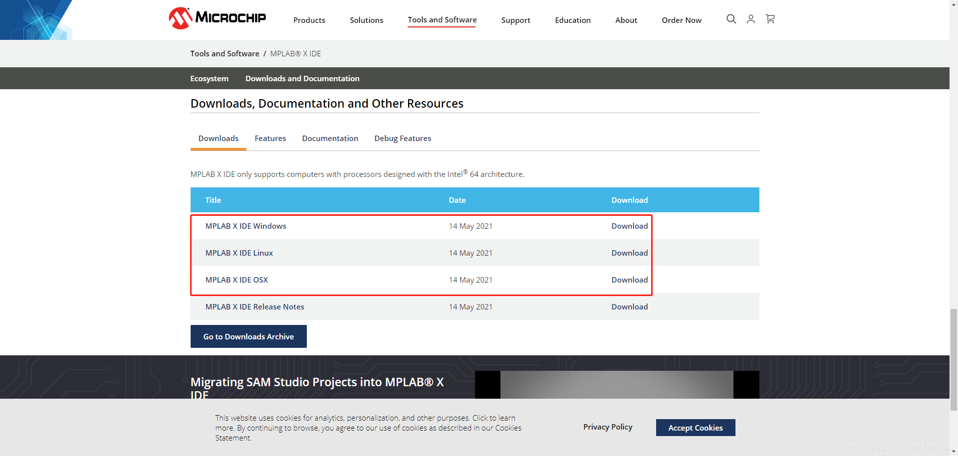Download MPLAB X IDE Linux

pos(630,253)
